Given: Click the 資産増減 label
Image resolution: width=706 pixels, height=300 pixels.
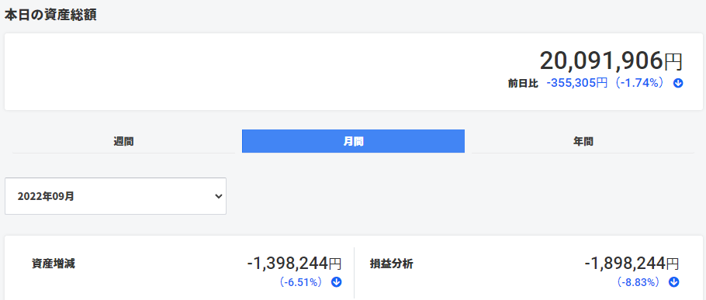Looking at the screenshot, I should click(x=53, y=264).
